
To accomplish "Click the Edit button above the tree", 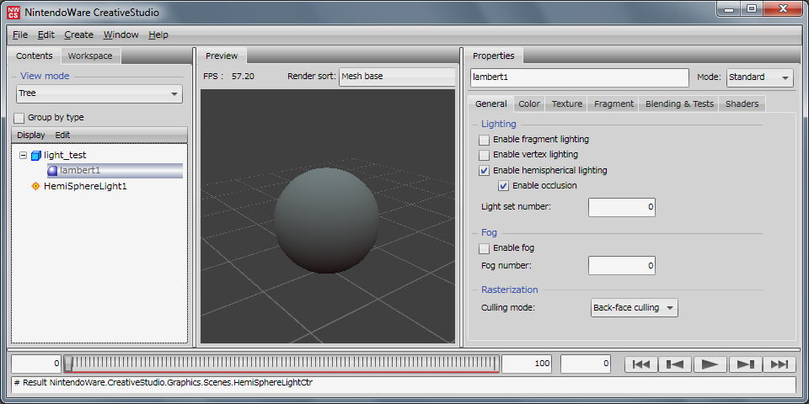I will tap(62, 135).
